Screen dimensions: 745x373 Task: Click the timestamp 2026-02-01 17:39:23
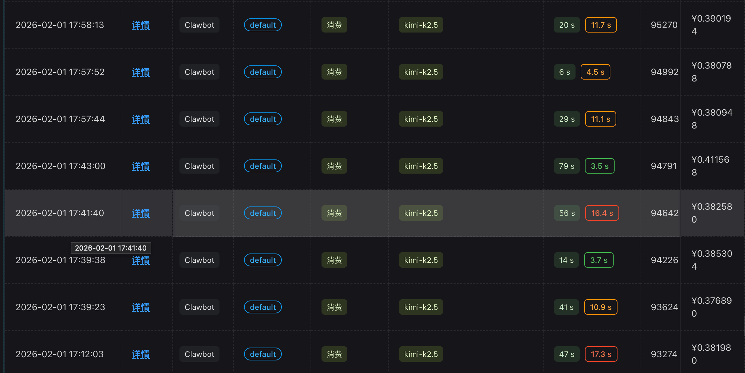point(60,307)
